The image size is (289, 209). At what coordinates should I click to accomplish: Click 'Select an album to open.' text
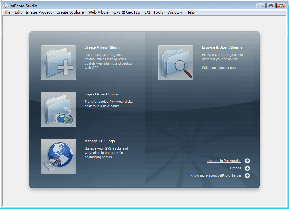tap(220, 68)
